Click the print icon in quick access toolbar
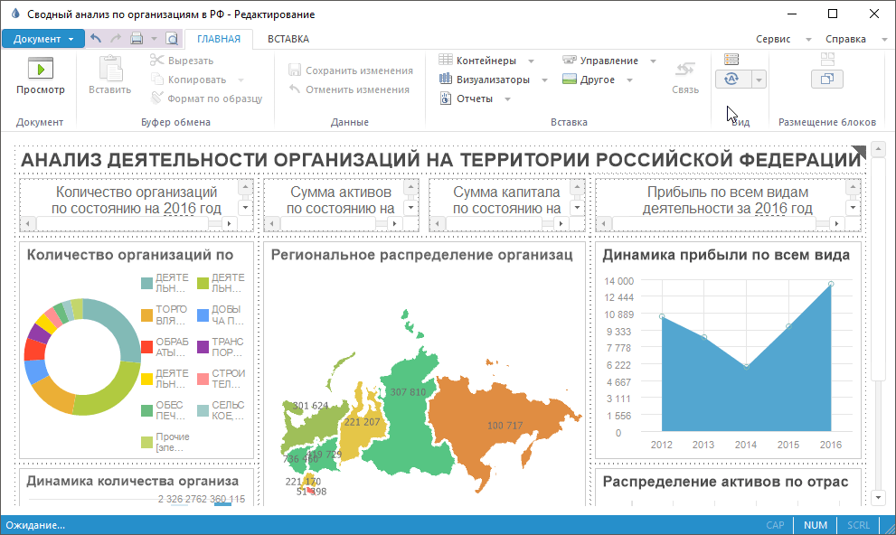 pyautogui.click(x=137, y=39)
